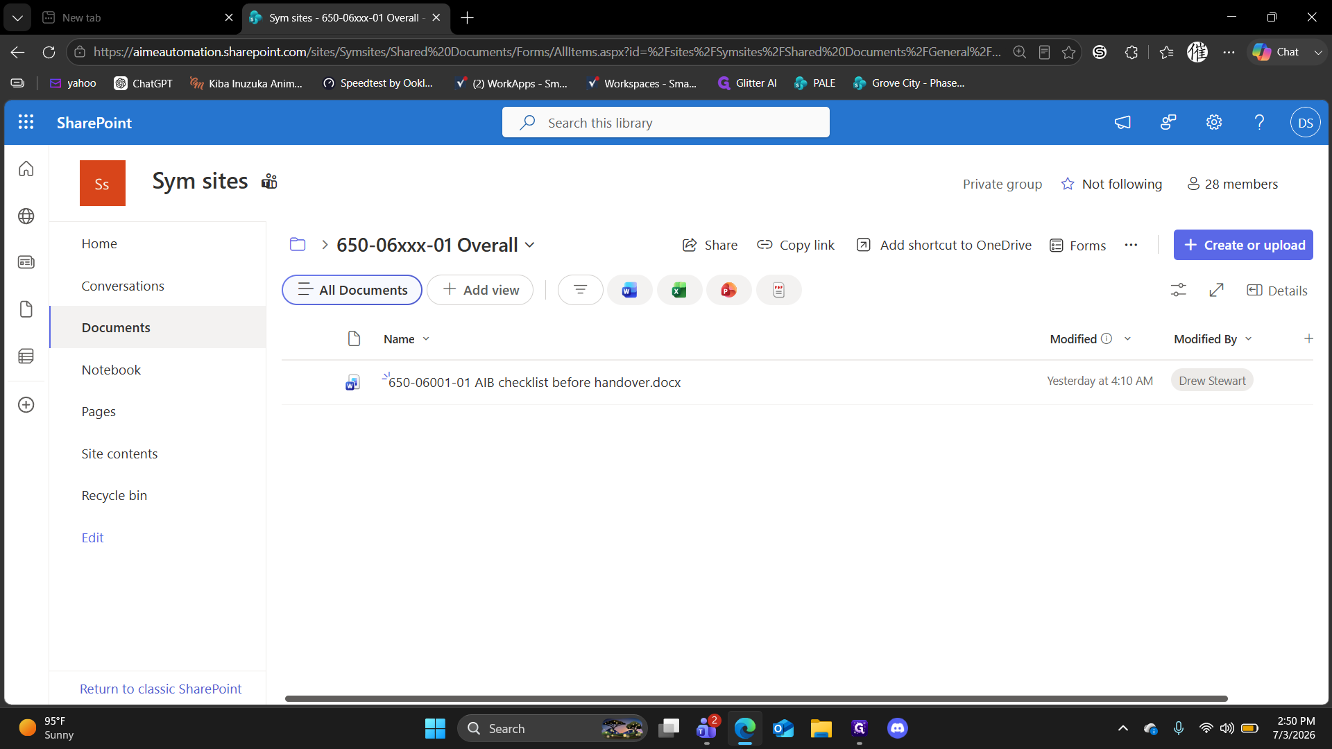Open File Explorer from the taskbar

[821, 728]
